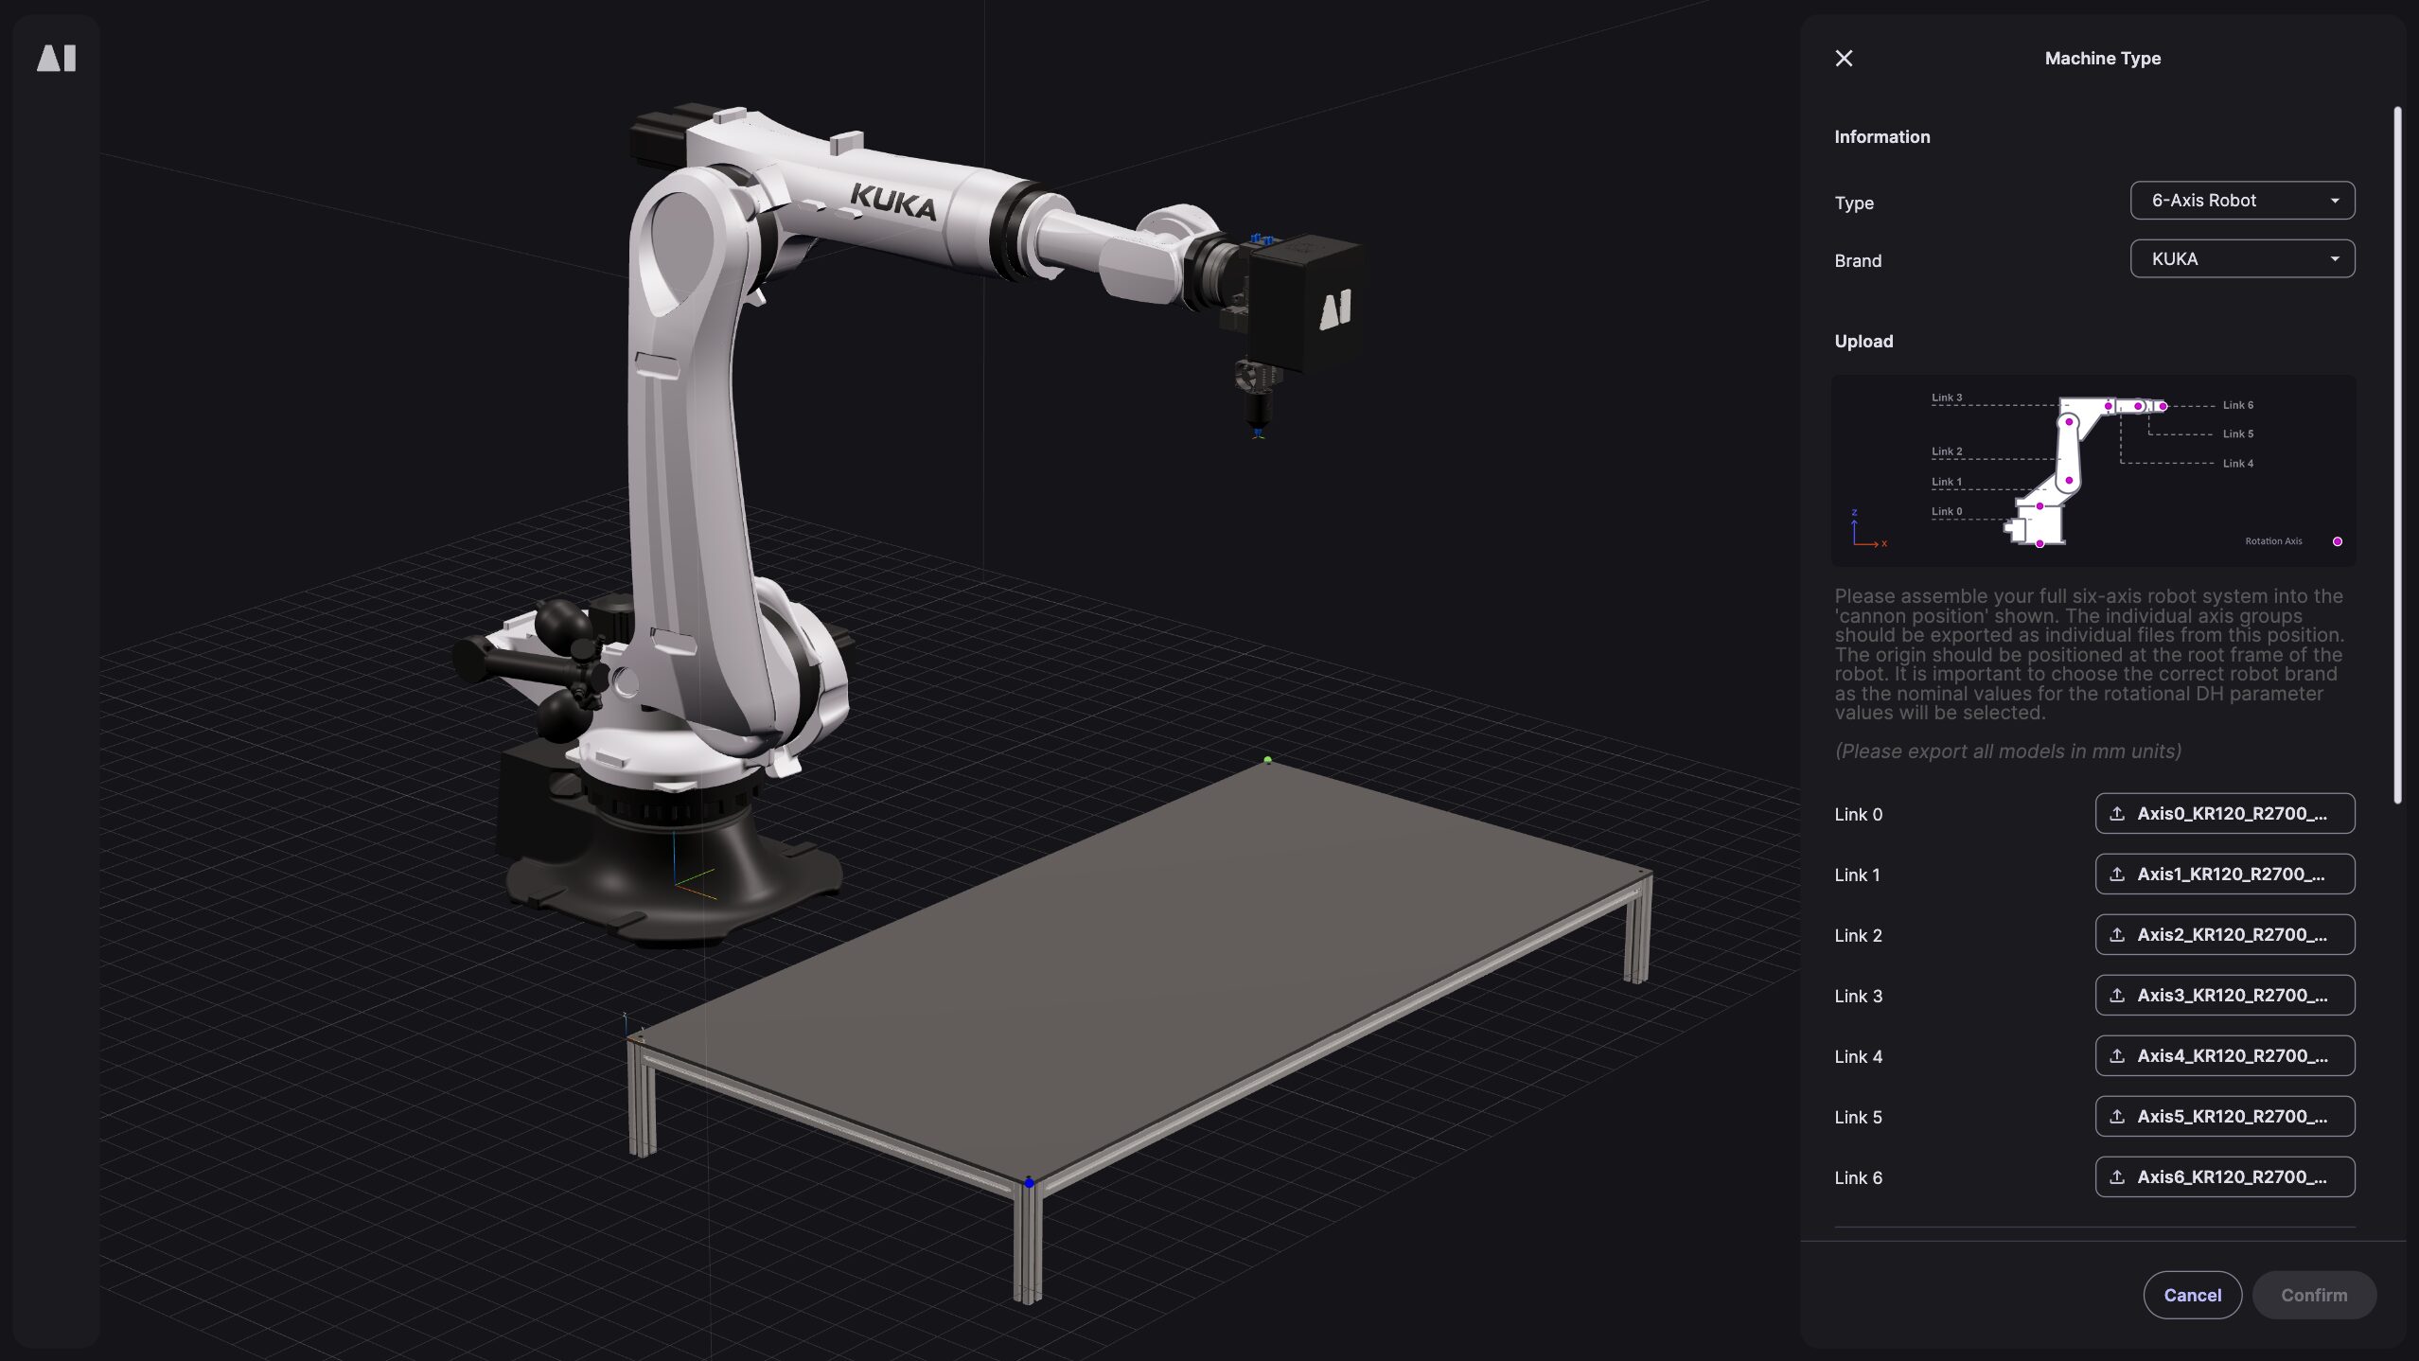Viewport: 2419px width, 1361px height.
Task: Open the Type dropdown showing 6-Axis Robot
Action: click(x=2241, y=200)
